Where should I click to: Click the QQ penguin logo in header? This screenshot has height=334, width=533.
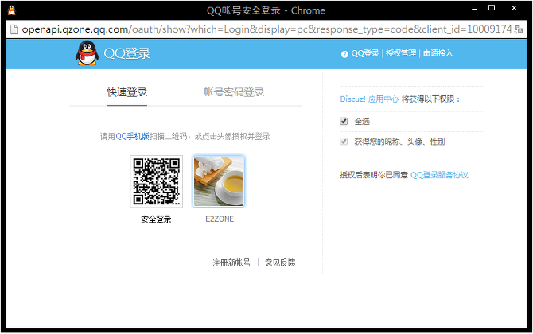[87, 53]
